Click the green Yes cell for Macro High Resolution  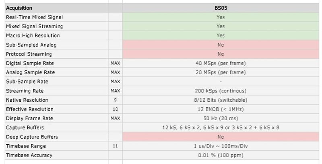tap(220, 35)
